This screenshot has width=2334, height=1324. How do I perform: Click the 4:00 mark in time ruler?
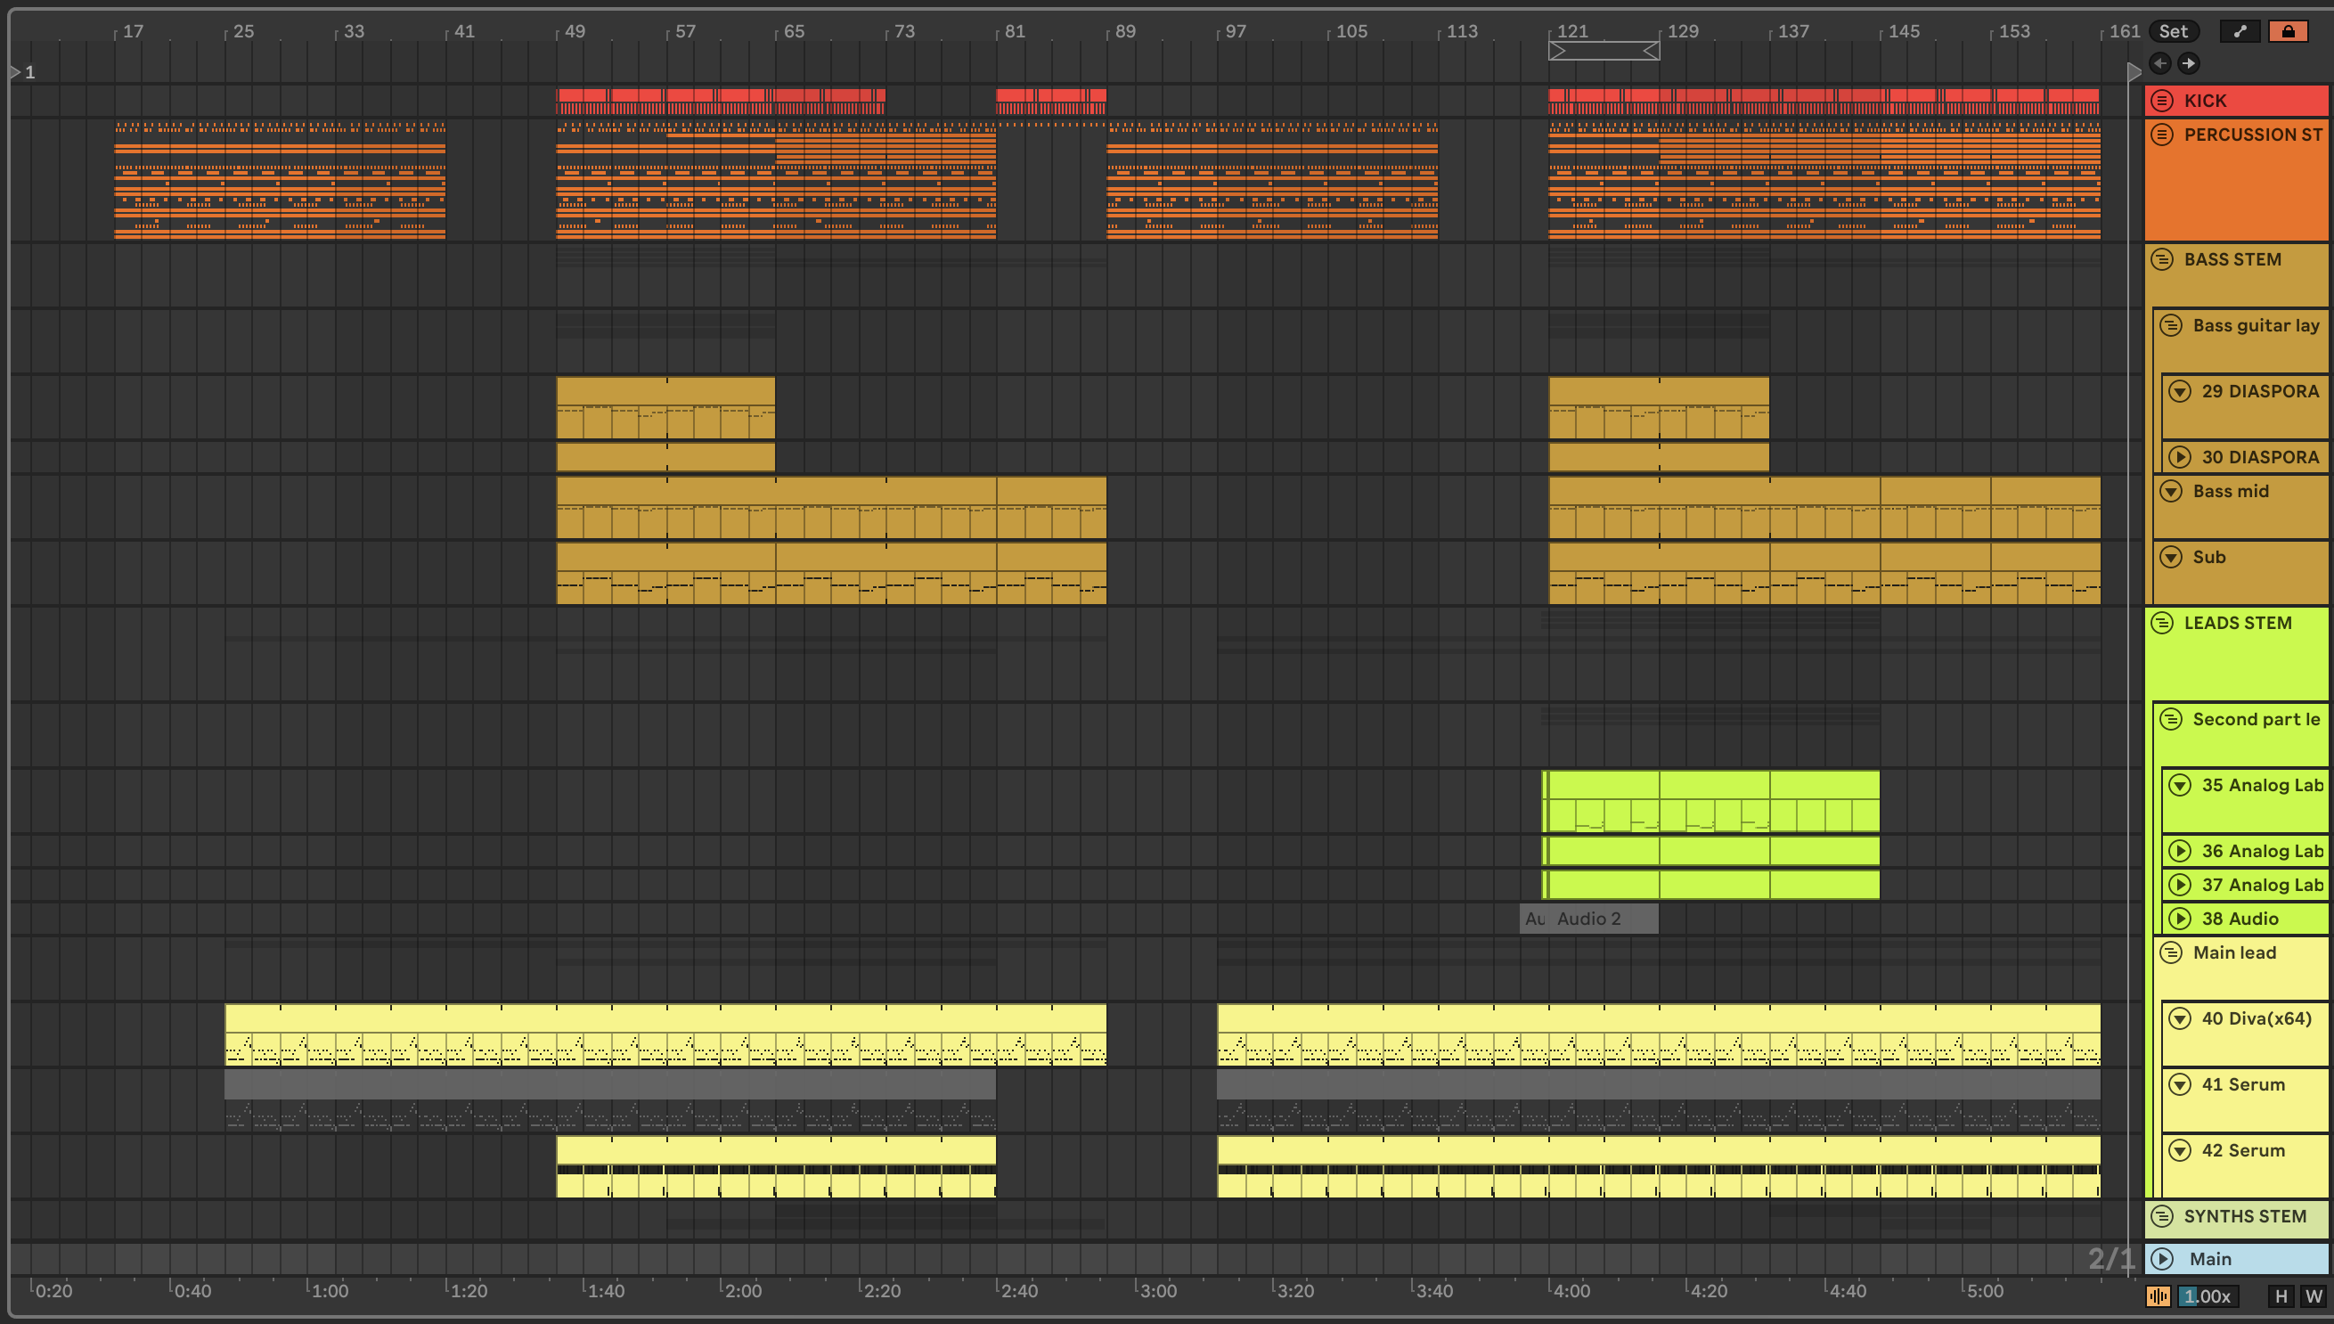[x=1571, y=1290]
